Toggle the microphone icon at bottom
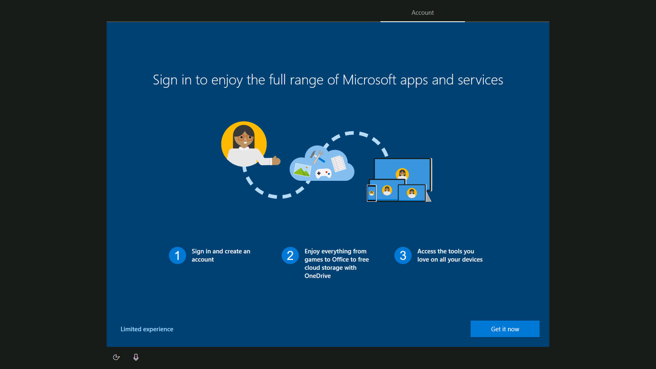 click(136, 357)
